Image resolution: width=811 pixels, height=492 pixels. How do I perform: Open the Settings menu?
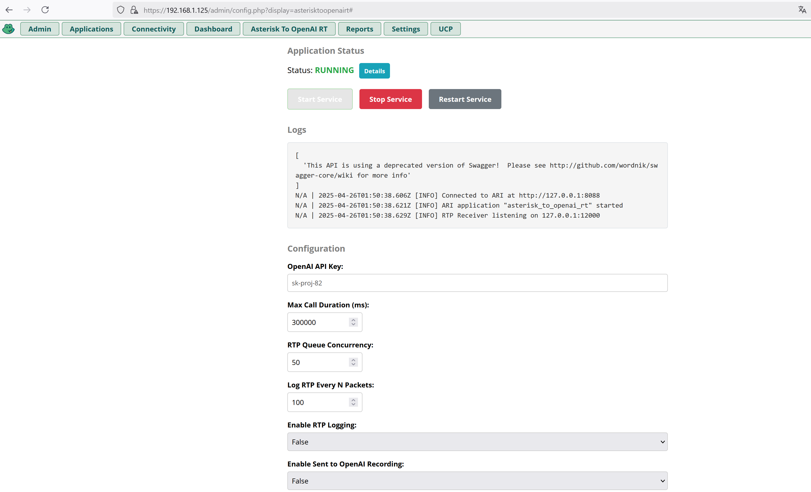click(406, 29)
